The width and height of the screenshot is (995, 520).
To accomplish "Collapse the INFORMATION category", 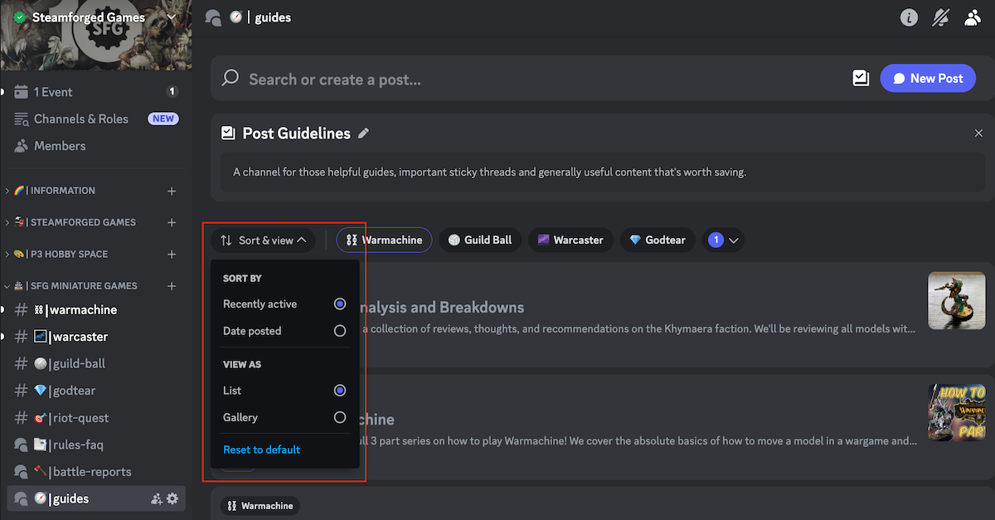I will coord(51,191).
